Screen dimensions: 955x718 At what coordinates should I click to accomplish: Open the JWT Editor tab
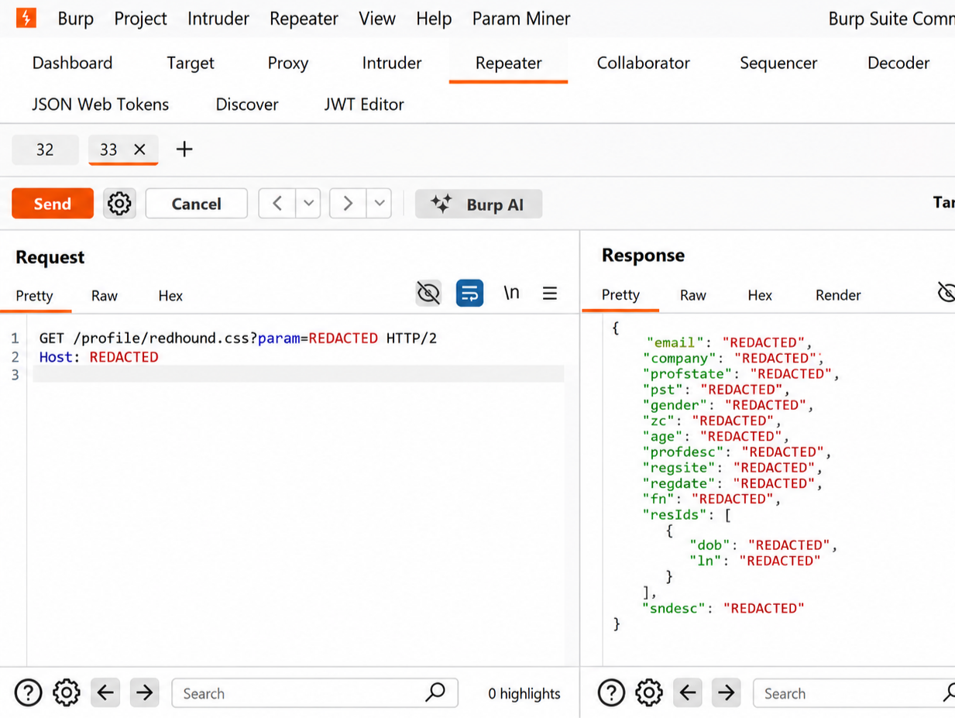(x=364, y=104)
